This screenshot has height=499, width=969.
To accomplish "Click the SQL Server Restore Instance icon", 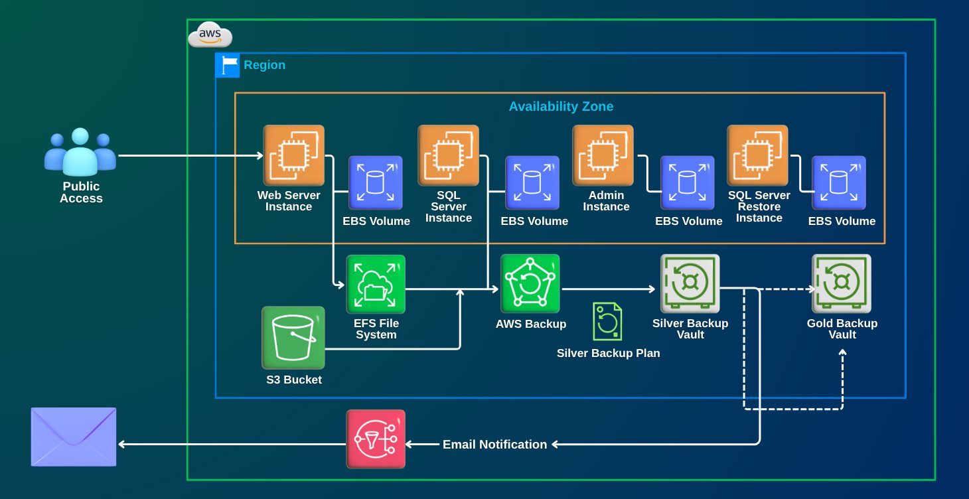I will click(757, 156).
